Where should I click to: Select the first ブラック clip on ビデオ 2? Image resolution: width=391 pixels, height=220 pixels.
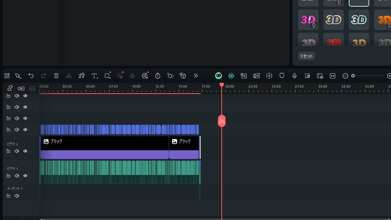[105, 148]
